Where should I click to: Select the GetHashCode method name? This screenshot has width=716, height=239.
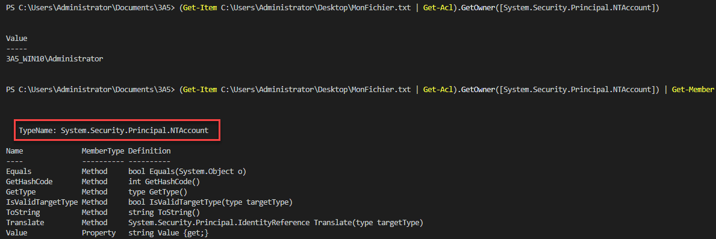click(30, 182)
